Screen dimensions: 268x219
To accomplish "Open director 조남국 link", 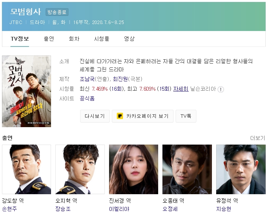I will pyautogui.click(x=87, y=79).
